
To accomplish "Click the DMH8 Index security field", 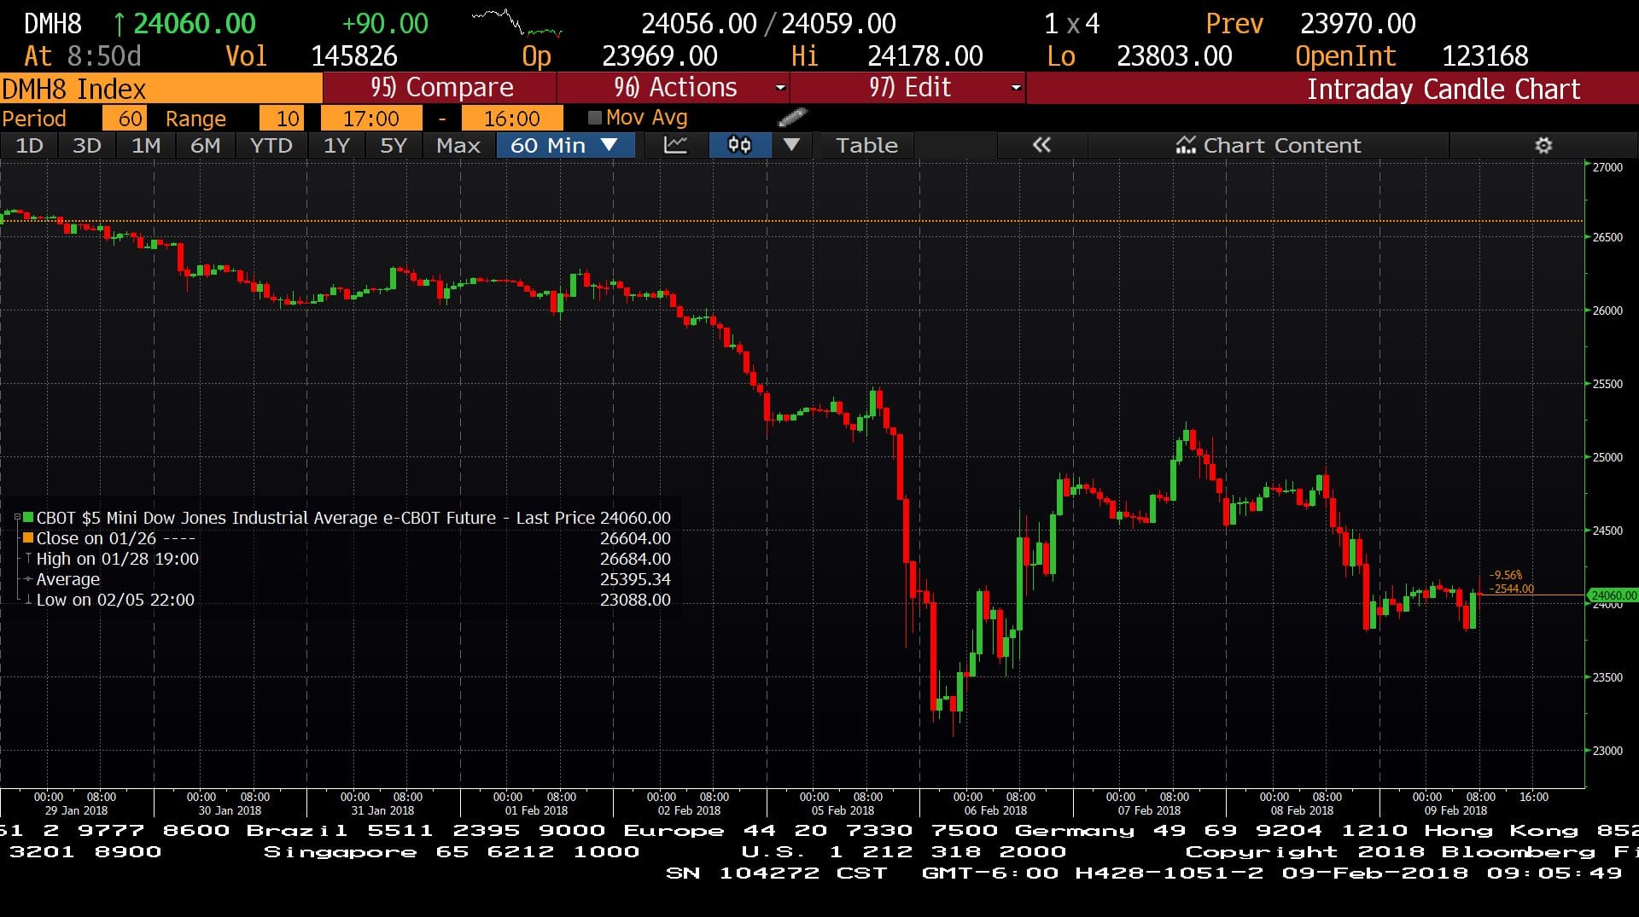I will point(160,89).
